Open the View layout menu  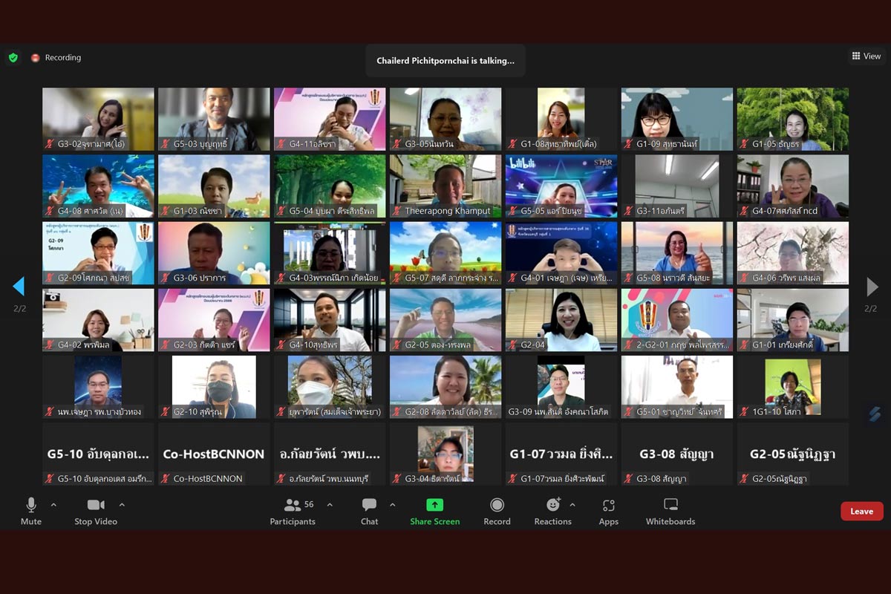866,56
